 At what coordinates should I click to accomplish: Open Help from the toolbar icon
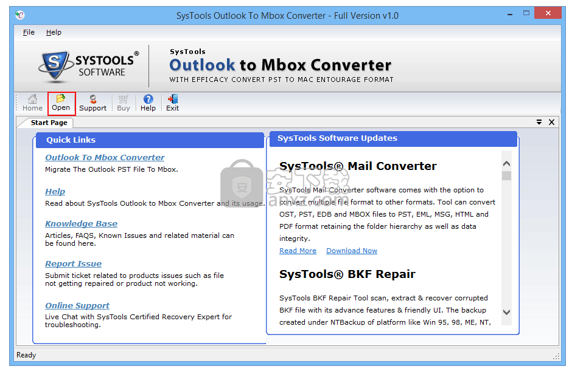pyautogui.click(x=148, y=103)
